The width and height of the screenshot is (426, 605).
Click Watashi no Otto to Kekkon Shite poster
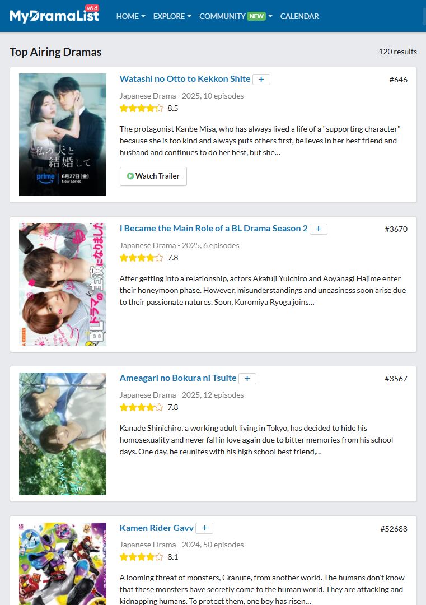pos(63,134)
